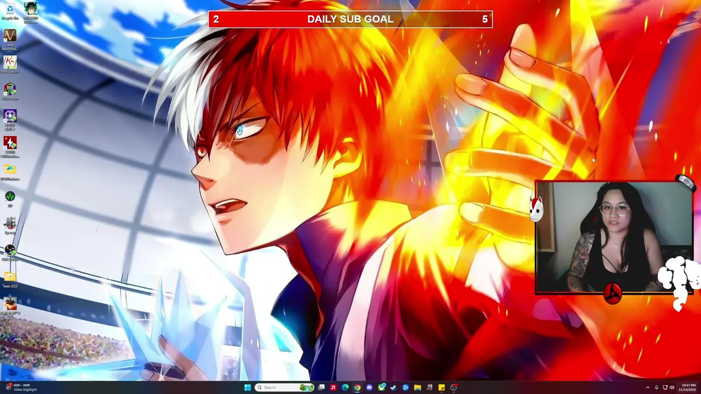Image resolution: width=701 pixels, height=394 pixels.
Task: Open the volume control tray icon
Action: click(x=672, y=387)
